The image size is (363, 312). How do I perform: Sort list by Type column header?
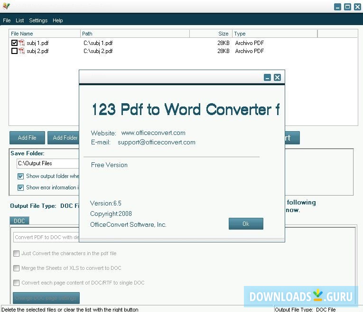275,34
